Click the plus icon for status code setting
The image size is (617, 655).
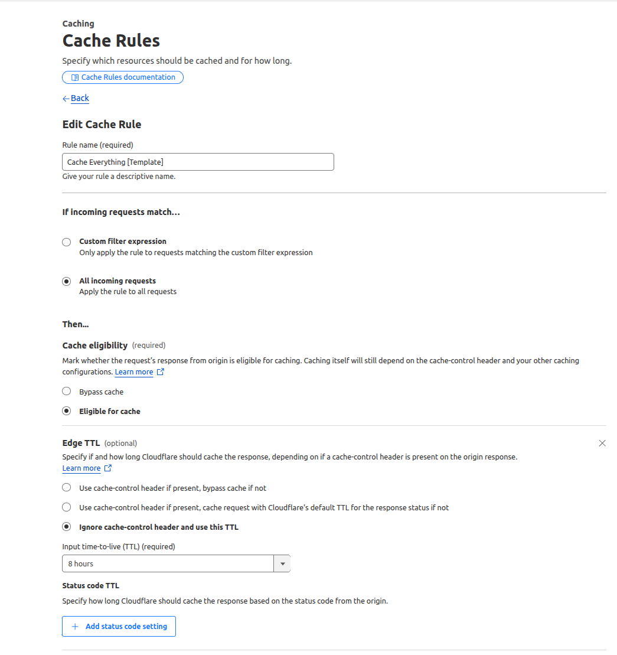(75, 627)
